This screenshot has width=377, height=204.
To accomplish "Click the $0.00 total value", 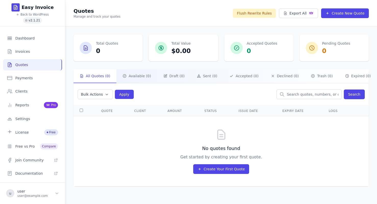I will coord(181,51).
